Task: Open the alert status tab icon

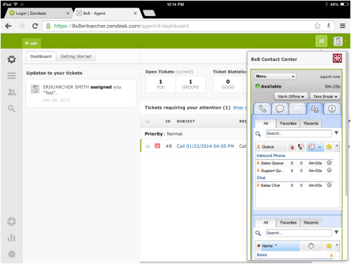Action: point(332,109)
